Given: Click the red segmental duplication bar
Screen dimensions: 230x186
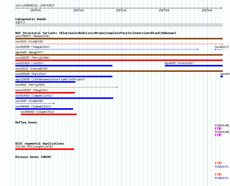Looking at the screenshot, I should click(45, 149).
